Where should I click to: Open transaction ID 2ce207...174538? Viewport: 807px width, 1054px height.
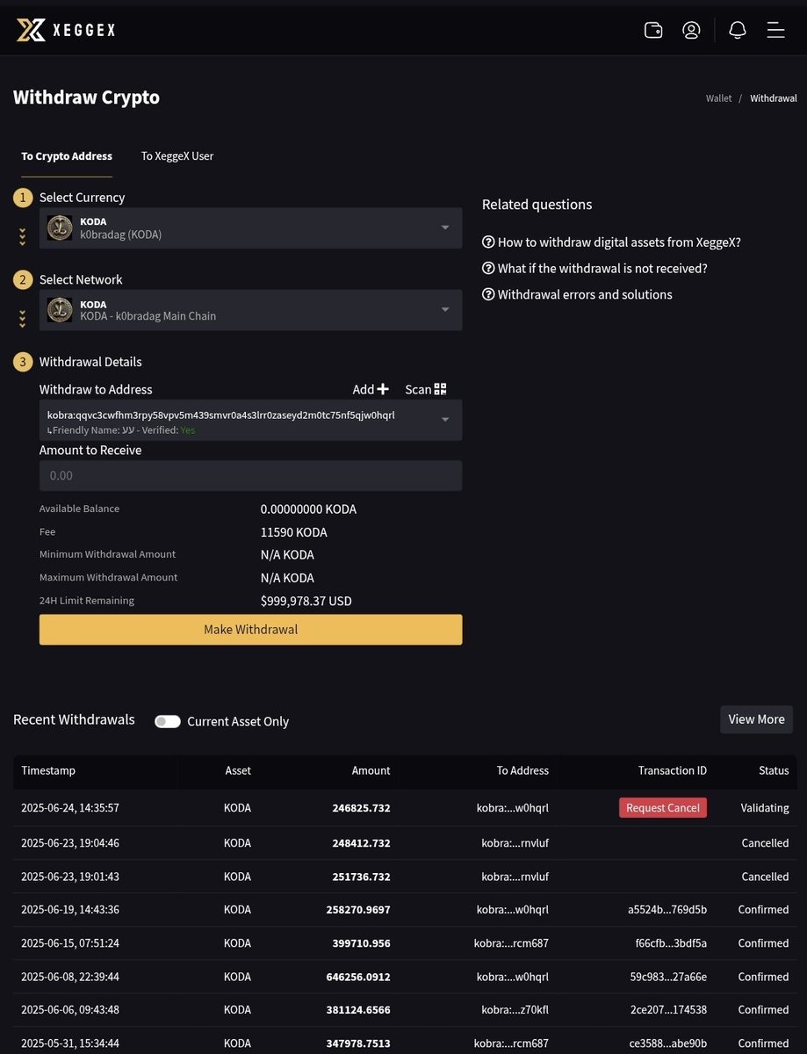click(669, 1010)
